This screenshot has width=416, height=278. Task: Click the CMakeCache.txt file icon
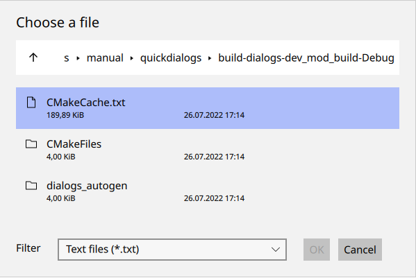(x=31, y=102)
